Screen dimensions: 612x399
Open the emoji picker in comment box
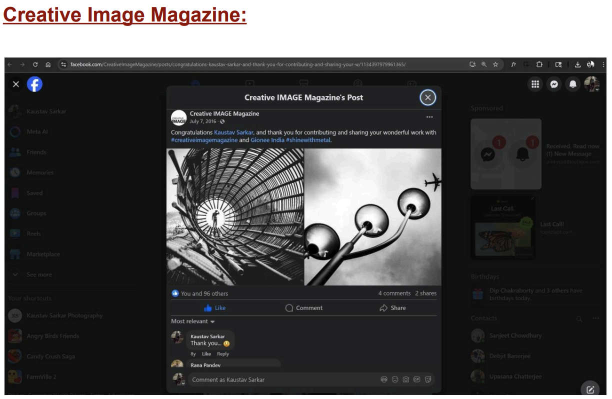(x=395, y=379)
